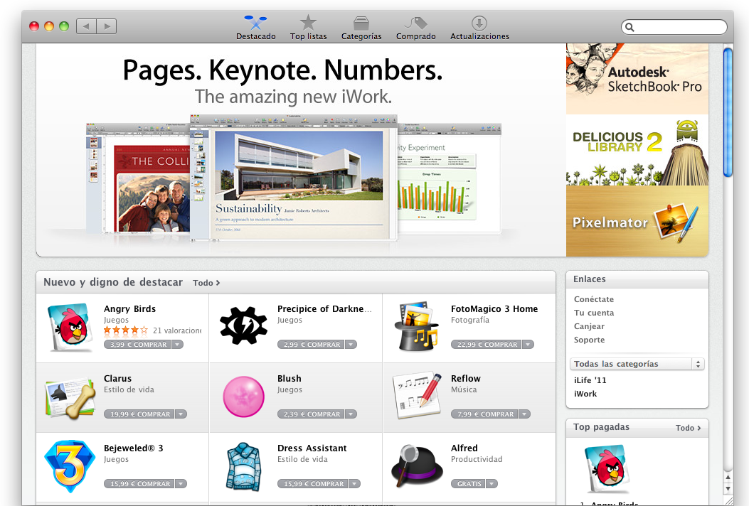Click the Bejeweled 3 gem icon
The height and width of the screenshot is (506, 749).
[x=70, y=466]
